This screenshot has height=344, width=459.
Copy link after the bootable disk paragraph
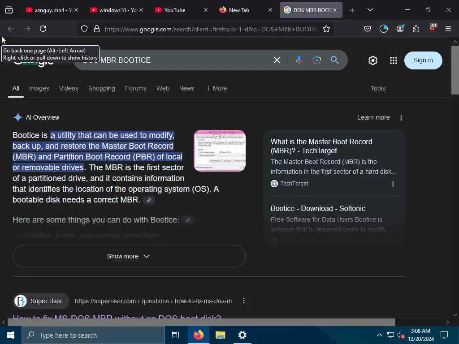[149, 200]
